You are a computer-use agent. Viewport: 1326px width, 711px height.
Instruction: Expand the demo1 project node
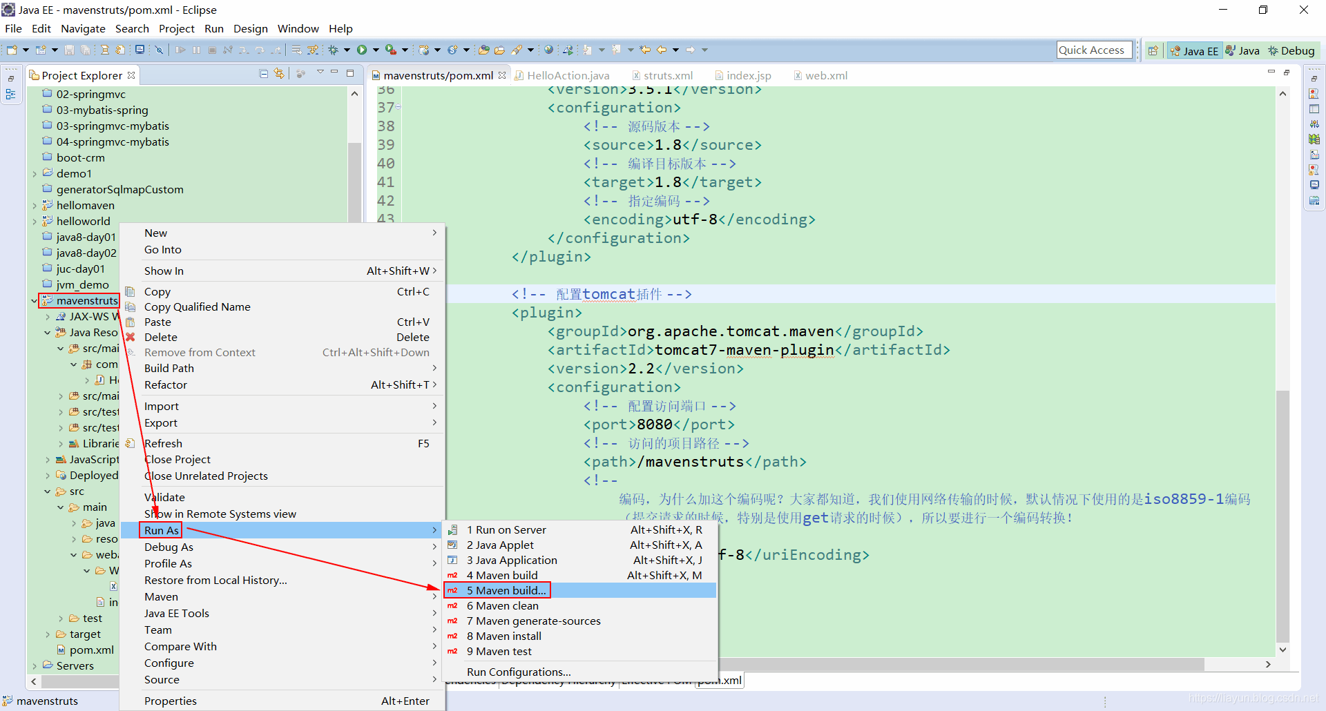click(35, 174)
